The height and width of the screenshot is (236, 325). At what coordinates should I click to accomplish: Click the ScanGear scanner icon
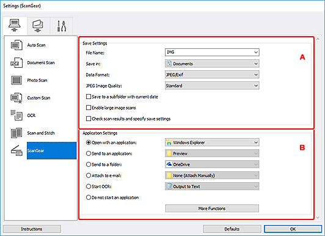click(16, 150)
